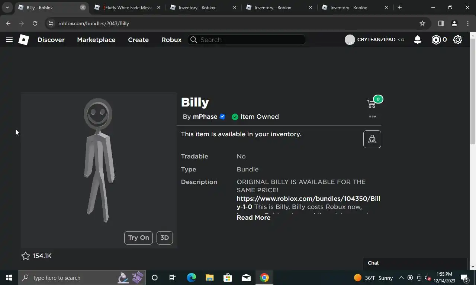The image size is (476, 285).
Task: Open the Create page
Action: (x=138, y=40)
